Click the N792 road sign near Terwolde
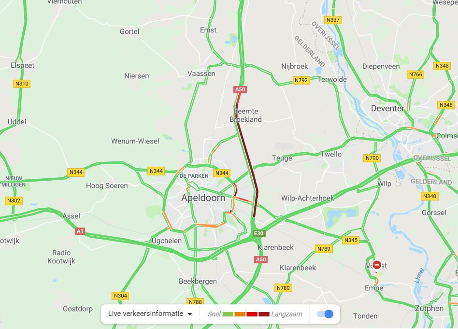 (301, 80)
